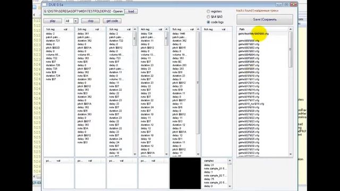Select 'delay 722' in 1ch list

52,58
